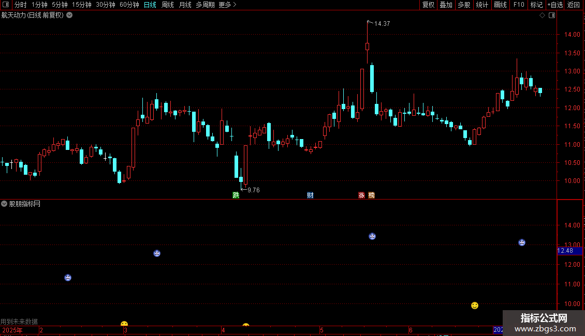Click the 2025年 label on time axis
Image resolution: width=585 pixels, height=336 pixels.
coord(12,330)
